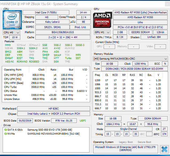Click the RAS column header in timings table

click(132, 75)
